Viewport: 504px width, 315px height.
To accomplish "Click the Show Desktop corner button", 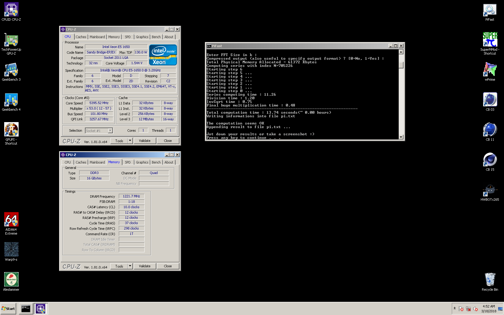I will tap(500, 309).
